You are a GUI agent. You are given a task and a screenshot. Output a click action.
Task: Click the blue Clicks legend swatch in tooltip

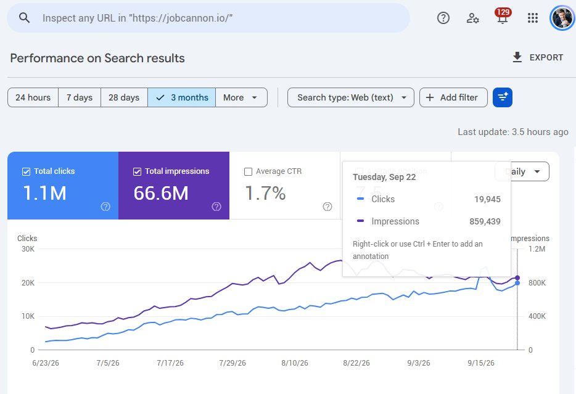tap(360, 199)
